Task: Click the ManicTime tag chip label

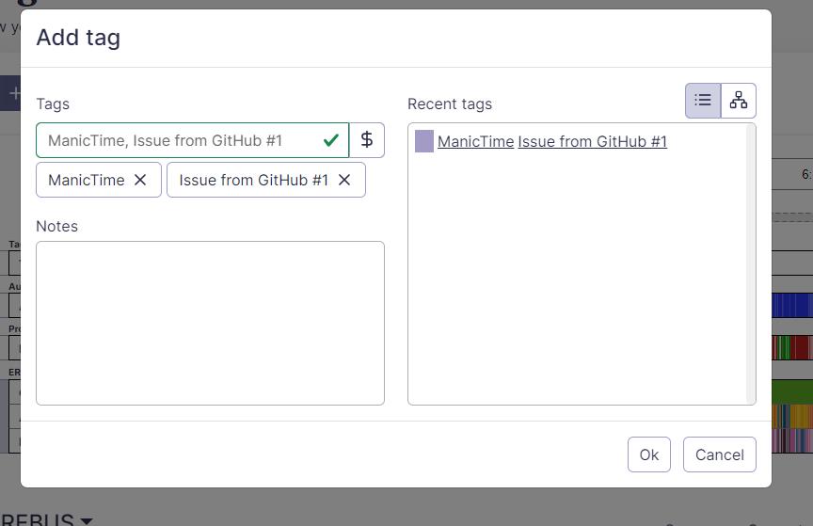Action: tap(87, 180)
